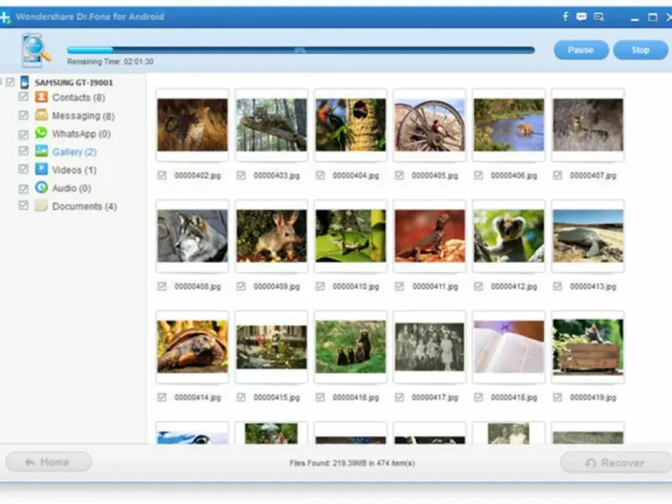The width and height of the screenshot is (672, 504).
Task: Click the Gallery picture icon
Action: [x=41, y=151]
